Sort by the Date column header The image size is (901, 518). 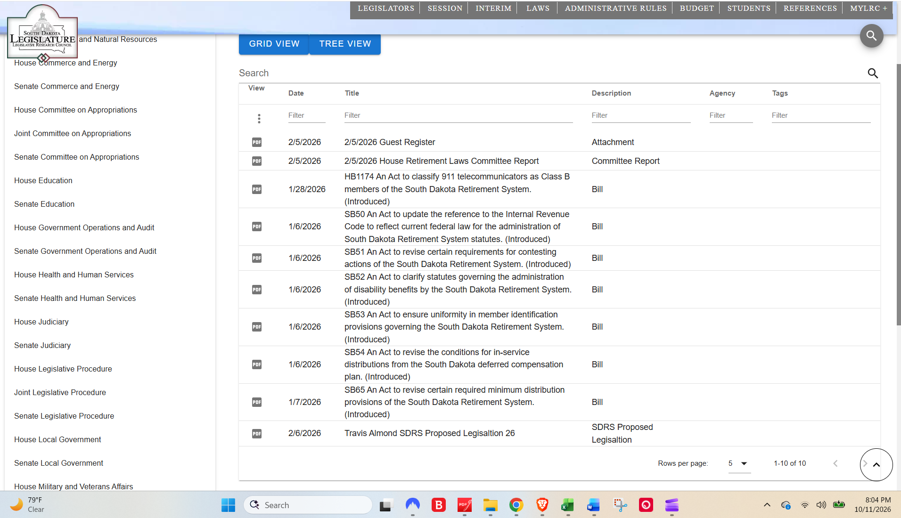[x=296, y=93]
